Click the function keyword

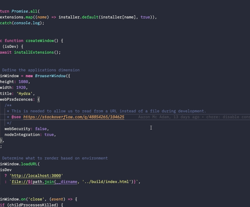14,41
